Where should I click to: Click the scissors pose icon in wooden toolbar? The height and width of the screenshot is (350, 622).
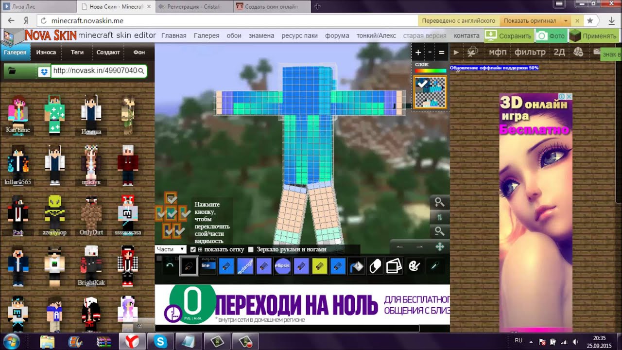pyautogui.click(x=472, y=52)
